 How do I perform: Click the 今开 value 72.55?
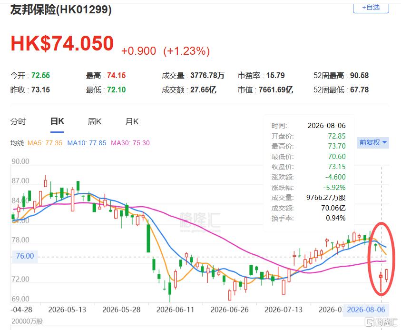(40, 76)
